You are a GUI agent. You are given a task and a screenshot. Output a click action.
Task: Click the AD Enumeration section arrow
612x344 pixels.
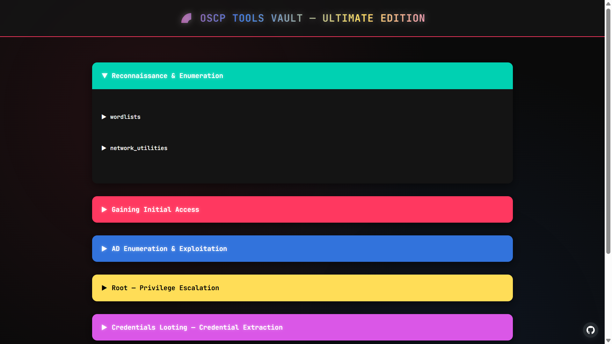pos(104,249)
